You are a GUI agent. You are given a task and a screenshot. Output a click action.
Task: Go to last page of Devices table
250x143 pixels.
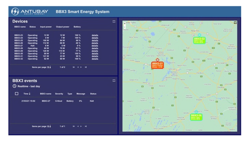pos(86,67)
